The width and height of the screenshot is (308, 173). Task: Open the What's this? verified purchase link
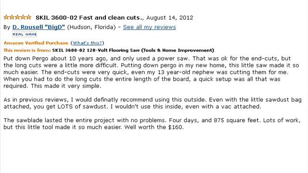point(87,43)
